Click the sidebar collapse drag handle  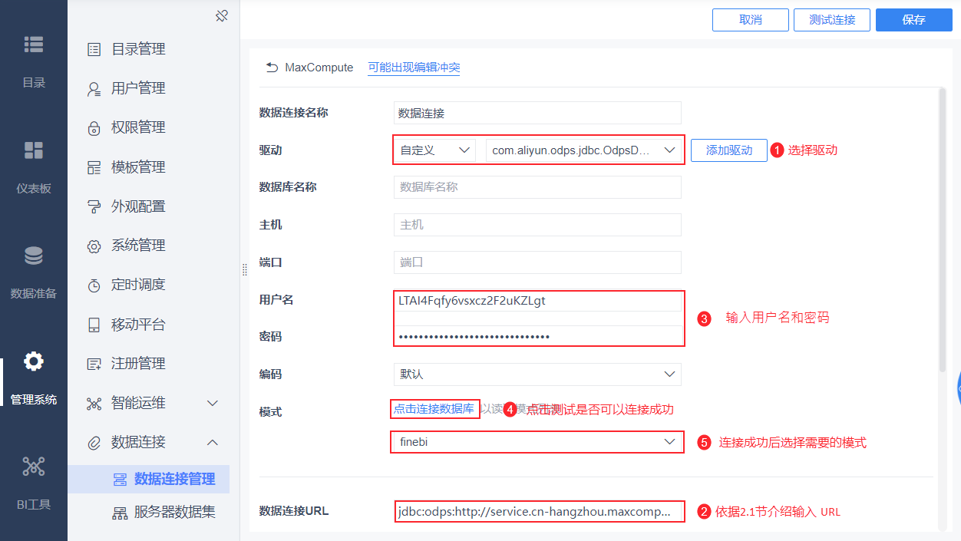(245, 269)
